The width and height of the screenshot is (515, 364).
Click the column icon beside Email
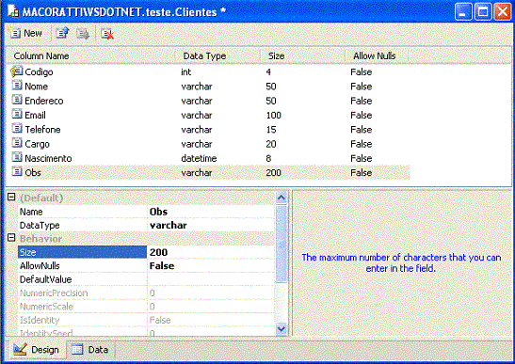(x=17, y=114)
